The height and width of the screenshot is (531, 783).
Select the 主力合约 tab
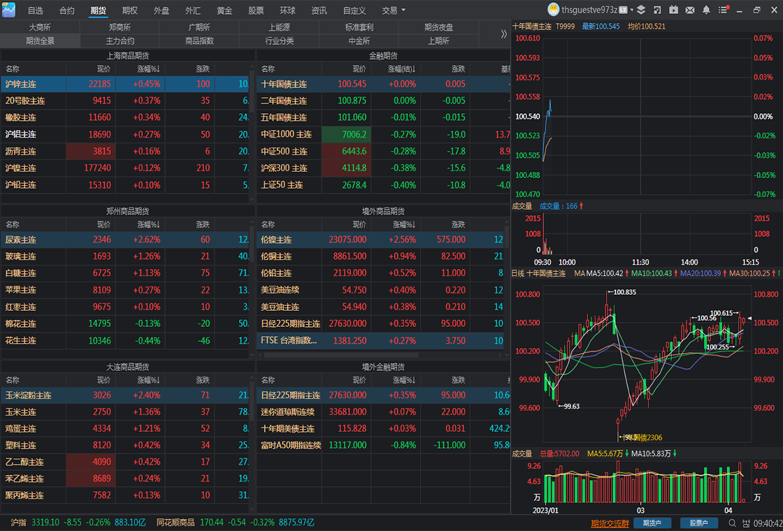(120, 41)
